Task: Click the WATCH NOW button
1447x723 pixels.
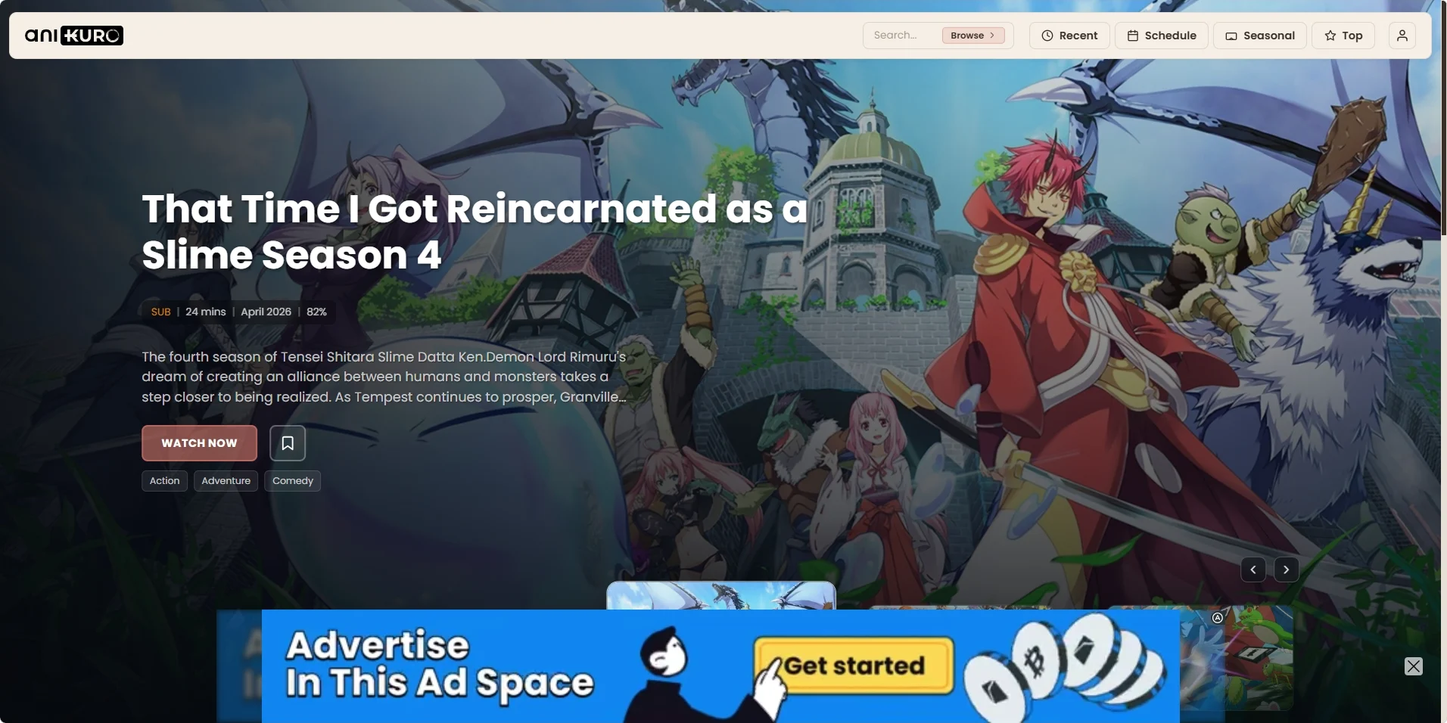Action: [x=199, y=443]
